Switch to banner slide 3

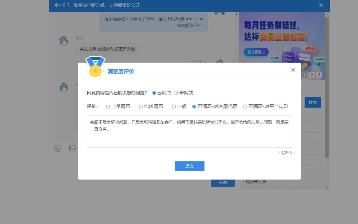click(319, 75)
